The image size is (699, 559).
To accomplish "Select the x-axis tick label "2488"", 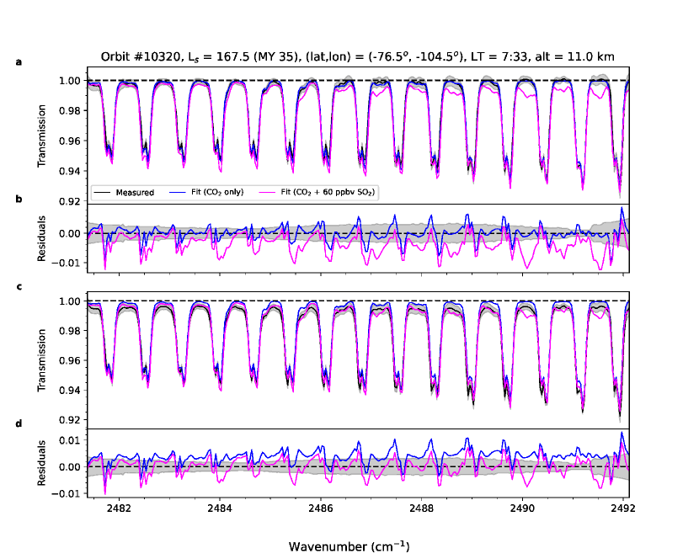I will coord(421,508).
